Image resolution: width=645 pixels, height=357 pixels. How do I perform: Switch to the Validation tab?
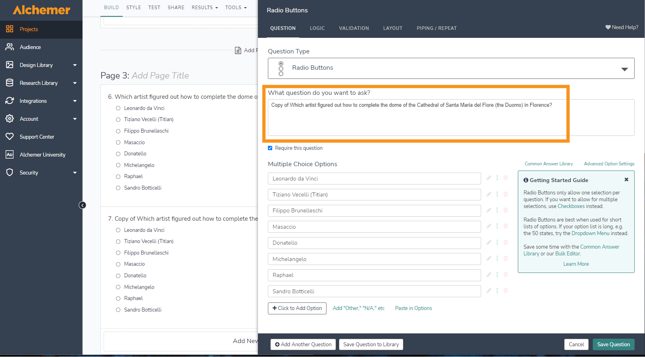tap(354, 28)
